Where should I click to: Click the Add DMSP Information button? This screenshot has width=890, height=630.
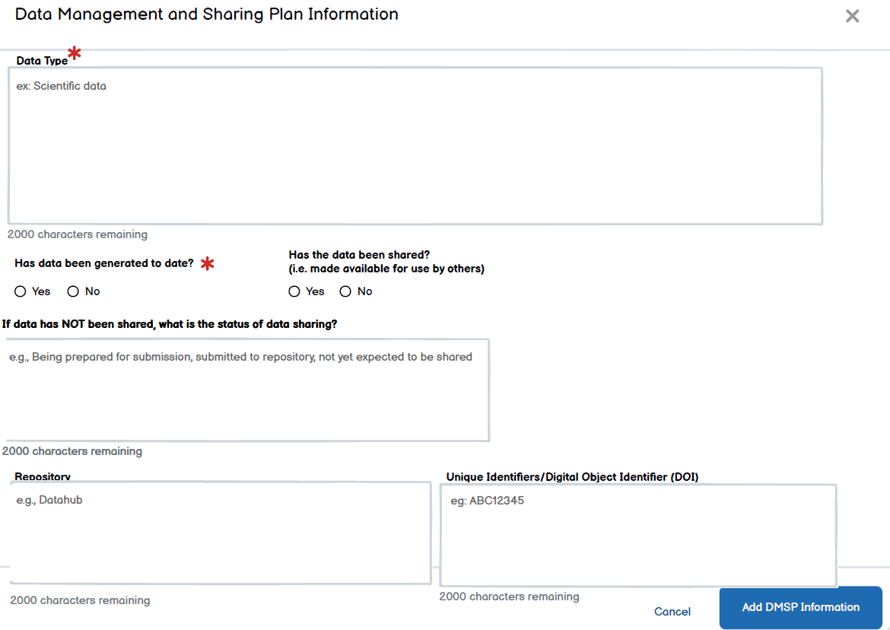tap(800, 607)
